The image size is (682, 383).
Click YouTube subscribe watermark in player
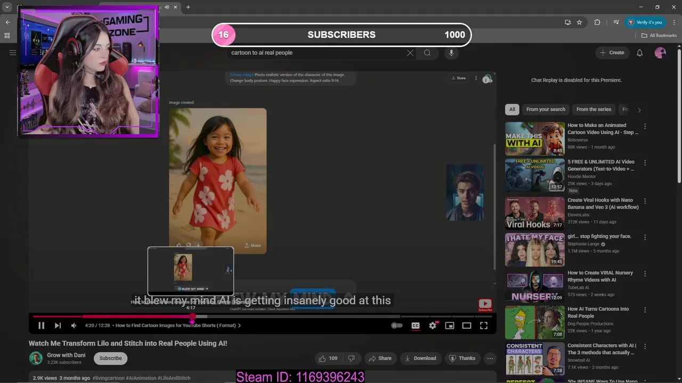click(x=485, y=305)
